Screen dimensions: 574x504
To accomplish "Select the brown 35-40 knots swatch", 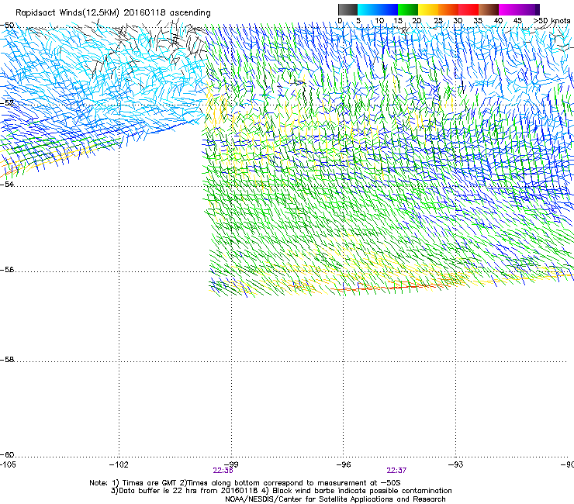I will coord(489,9).
